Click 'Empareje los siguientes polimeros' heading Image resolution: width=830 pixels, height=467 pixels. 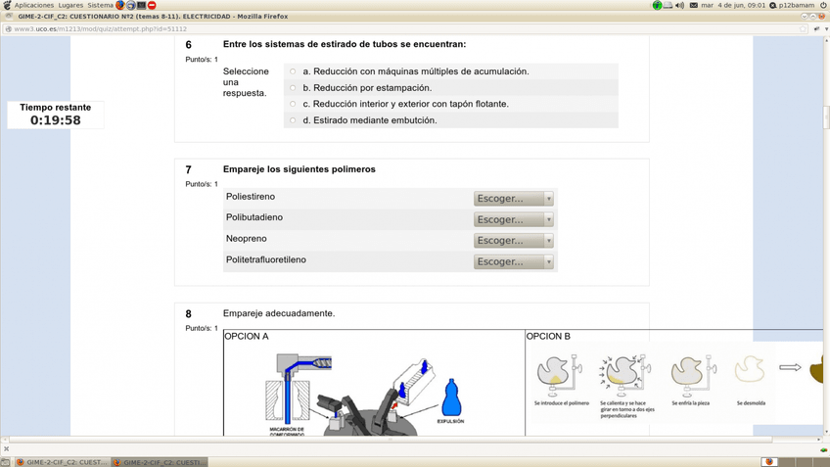300,169
